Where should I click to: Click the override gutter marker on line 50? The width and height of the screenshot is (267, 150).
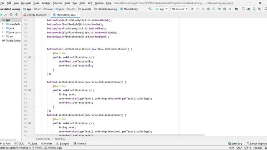click(30, 90)
